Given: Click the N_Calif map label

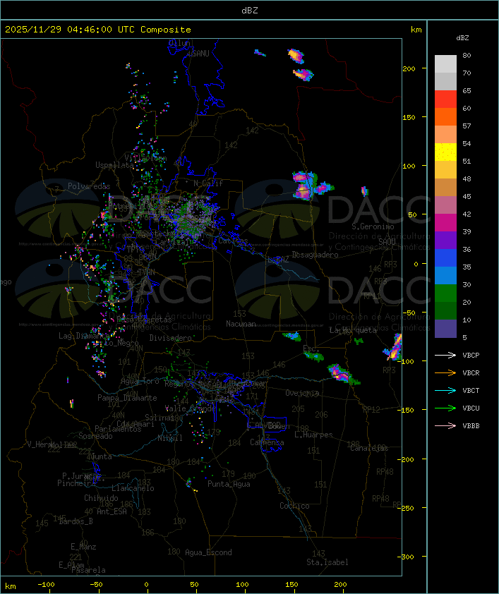Looking at the screenshot, I should point(208,183).
